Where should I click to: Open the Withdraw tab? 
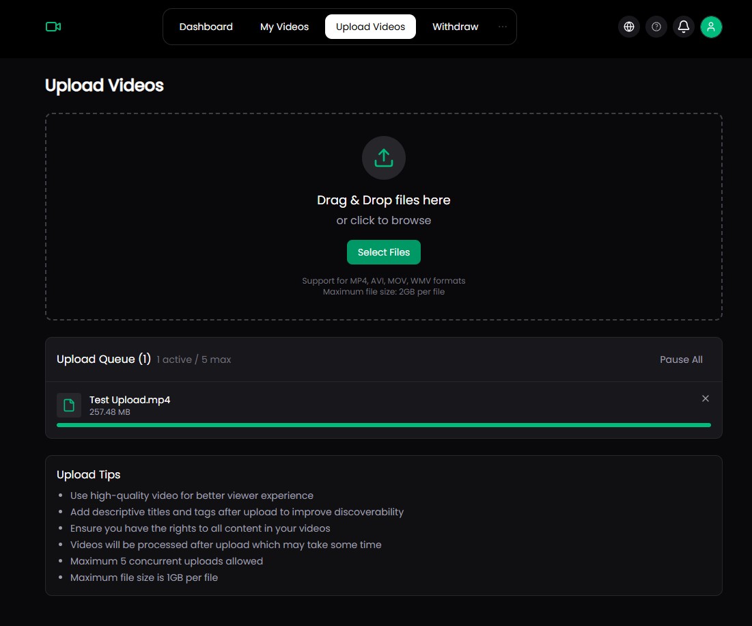tap(455, 27)
